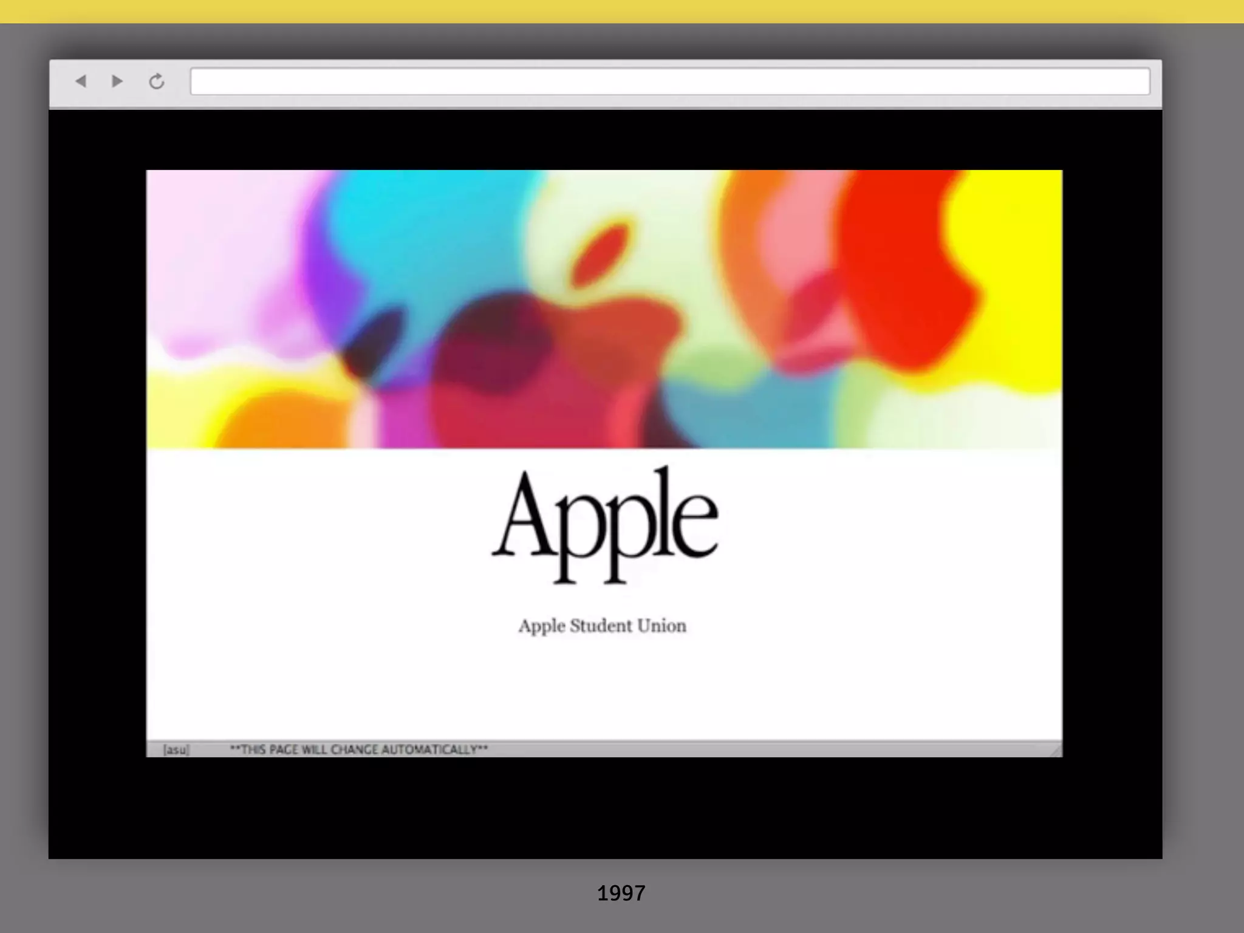The height and width of the screenshot is (933, 1244).
Task: Click the browser forward arrow
Action: pyautogui.click(x=117, y=81)
